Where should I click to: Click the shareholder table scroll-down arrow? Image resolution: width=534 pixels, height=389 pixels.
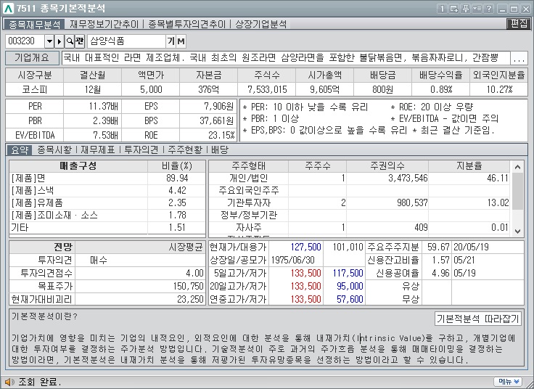(x=517, y=232)
